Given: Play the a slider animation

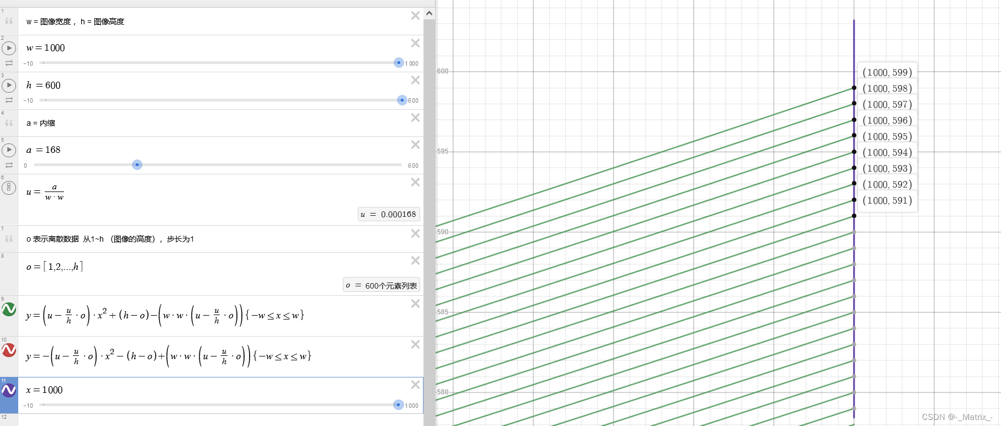Looking at the screenshot, I should coord(9,150).
